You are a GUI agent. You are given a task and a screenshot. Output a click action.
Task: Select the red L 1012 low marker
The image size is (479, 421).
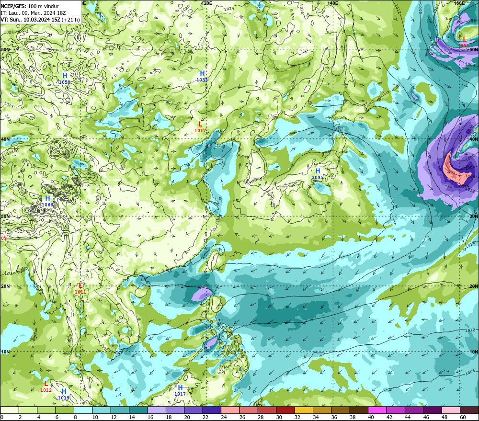pyautogui.click(x=46, y=387)
